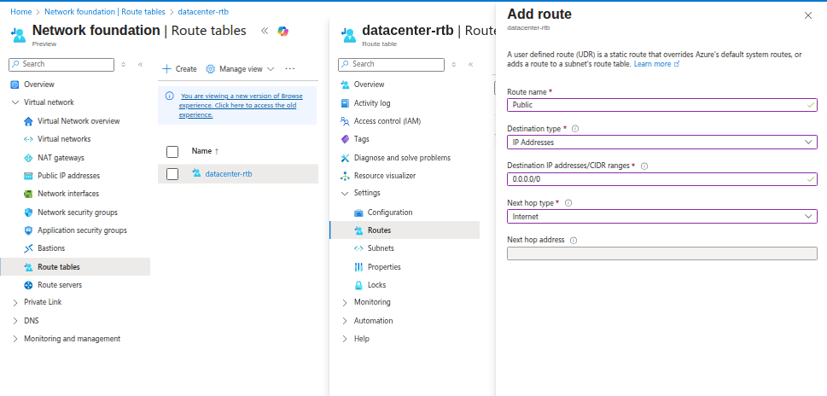Open the Subnets settings item

pyautogui.click(x=380, y=248)
